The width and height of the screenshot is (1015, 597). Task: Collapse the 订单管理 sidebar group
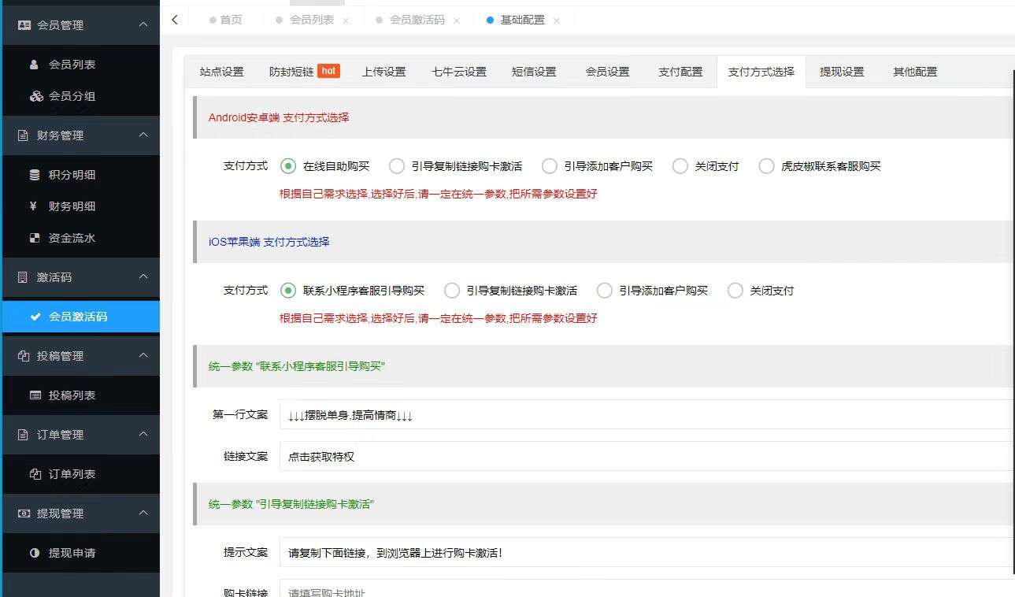point(143,435)
